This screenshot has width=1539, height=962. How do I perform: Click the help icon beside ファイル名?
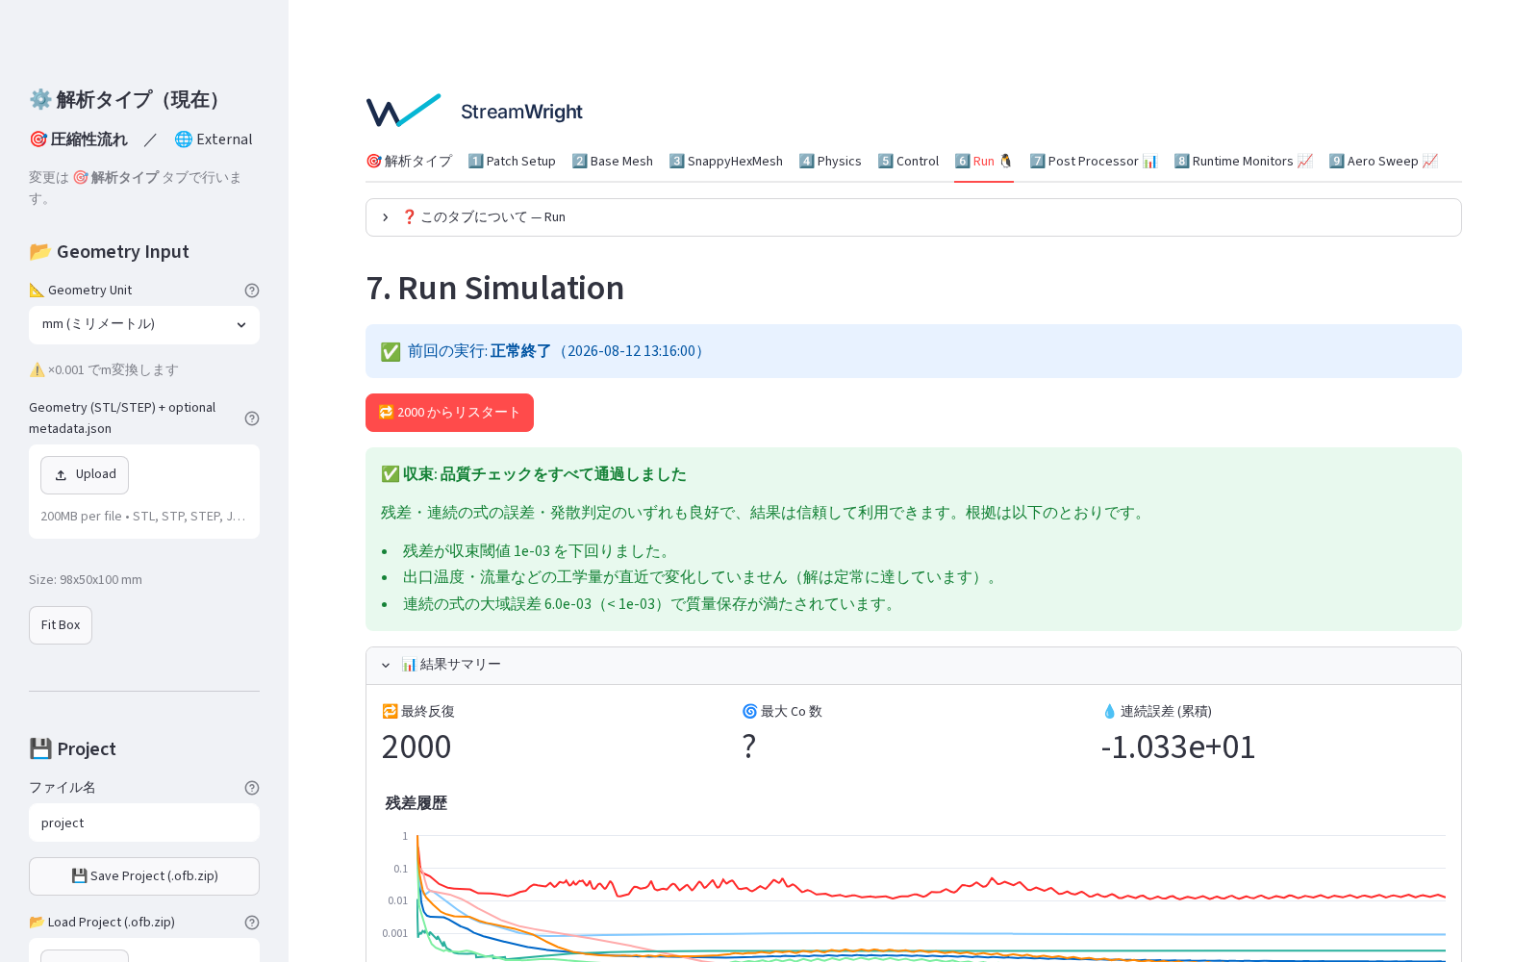pos(252,788)
